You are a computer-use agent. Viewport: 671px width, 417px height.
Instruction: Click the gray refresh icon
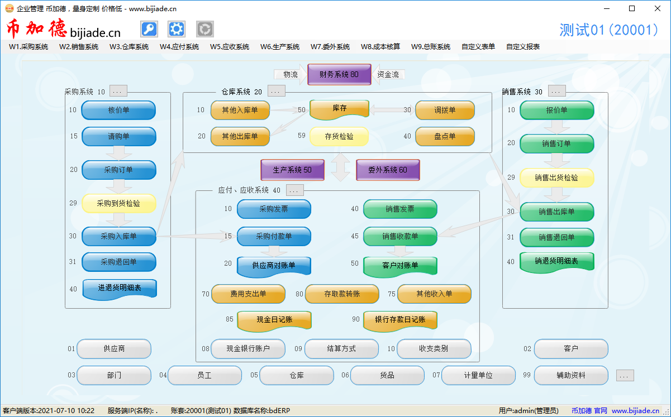point(205,29)
